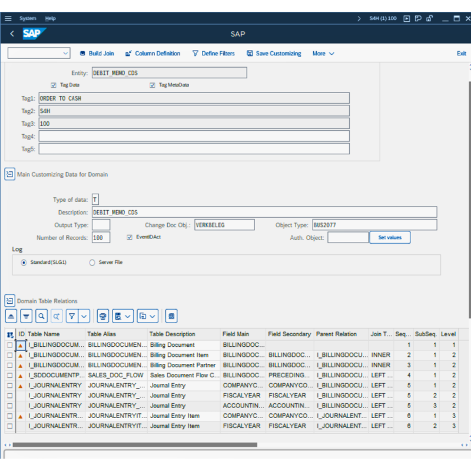
Task: Toggle the Tag MetaData checkbox
Action: (x=152, y=85)
